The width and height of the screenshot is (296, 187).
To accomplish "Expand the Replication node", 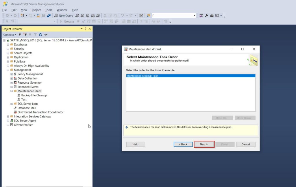I will click(8, 57).
